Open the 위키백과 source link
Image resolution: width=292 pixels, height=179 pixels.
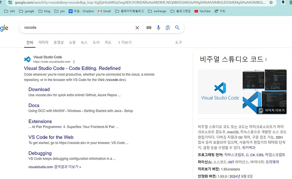click(249, 148)
